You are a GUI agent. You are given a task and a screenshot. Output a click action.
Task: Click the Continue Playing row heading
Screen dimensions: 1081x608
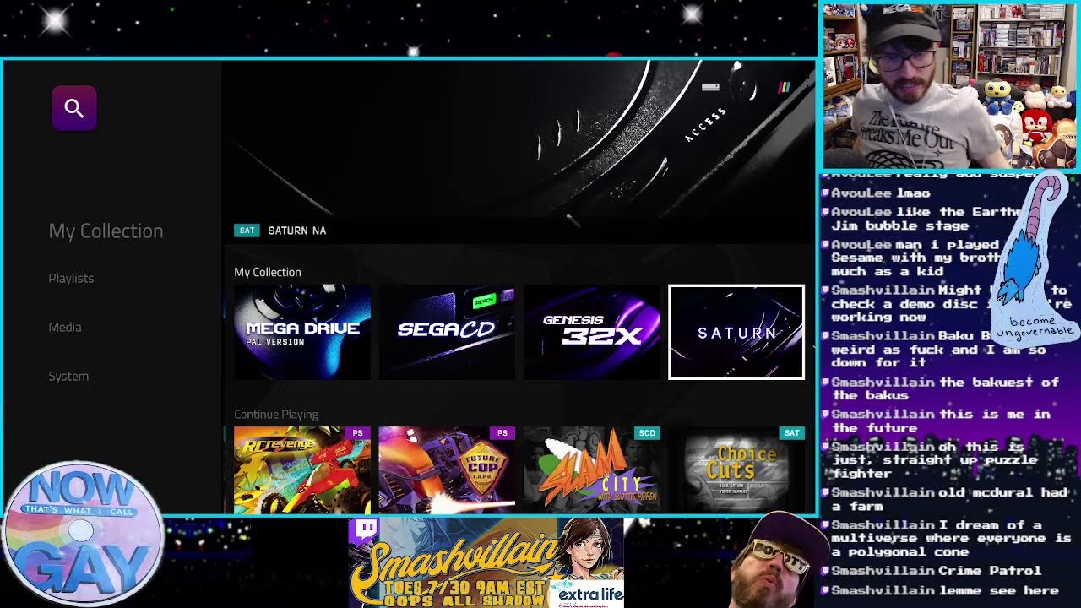[x=276, y=415]
